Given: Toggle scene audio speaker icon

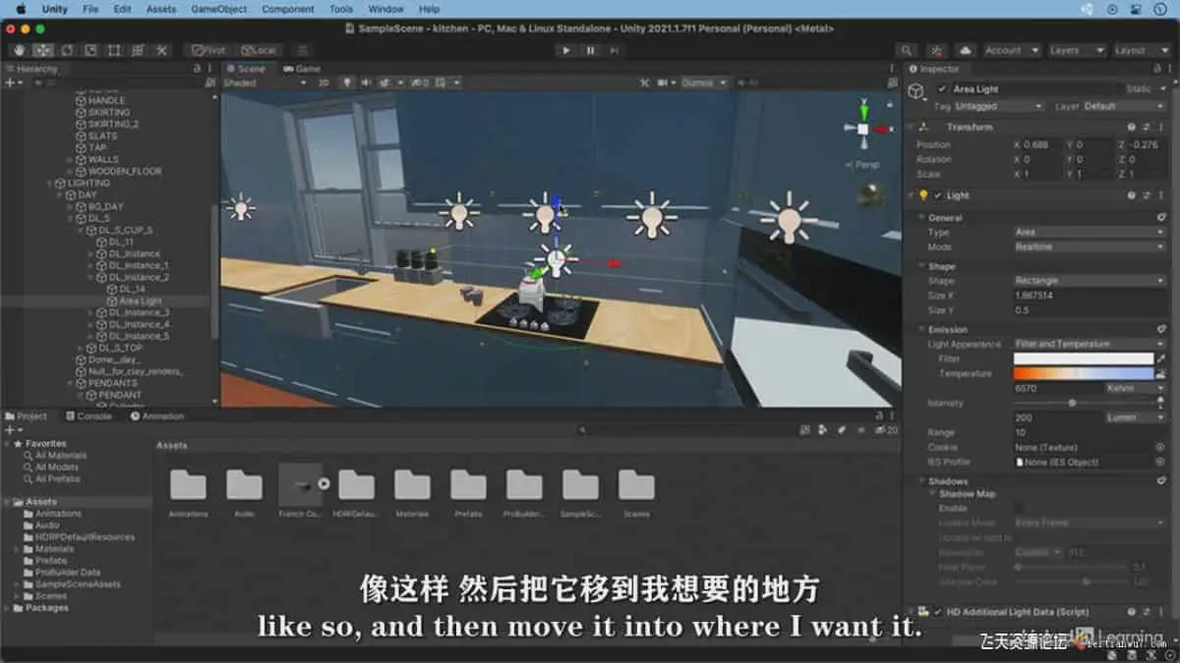Looking at the screenshot, I should [x=365, y=83].
